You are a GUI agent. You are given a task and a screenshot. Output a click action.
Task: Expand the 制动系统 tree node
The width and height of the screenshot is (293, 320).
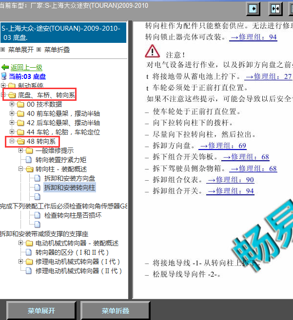[x=3, y=85]
